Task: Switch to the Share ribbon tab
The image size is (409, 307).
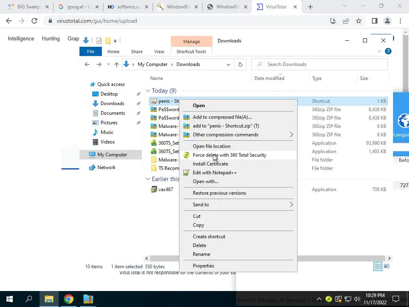Action: pyautogui.click(x=137, y=52)
